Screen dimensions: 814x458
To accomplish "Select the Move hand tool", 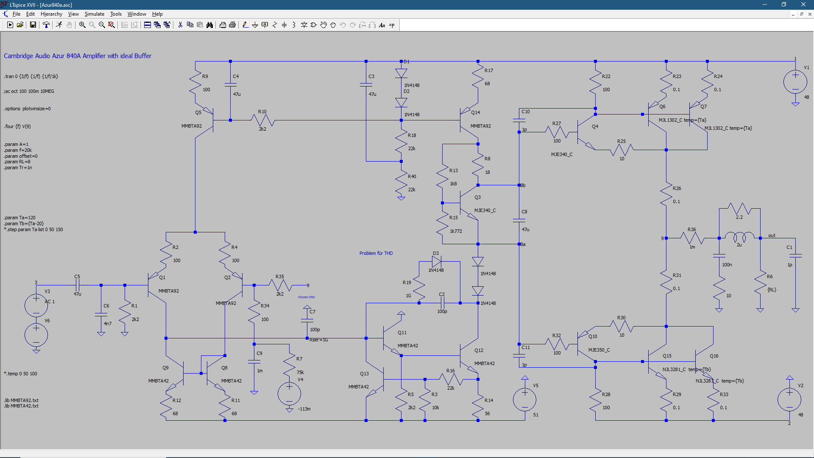I will pyautogui.click(x=323, y=25).
